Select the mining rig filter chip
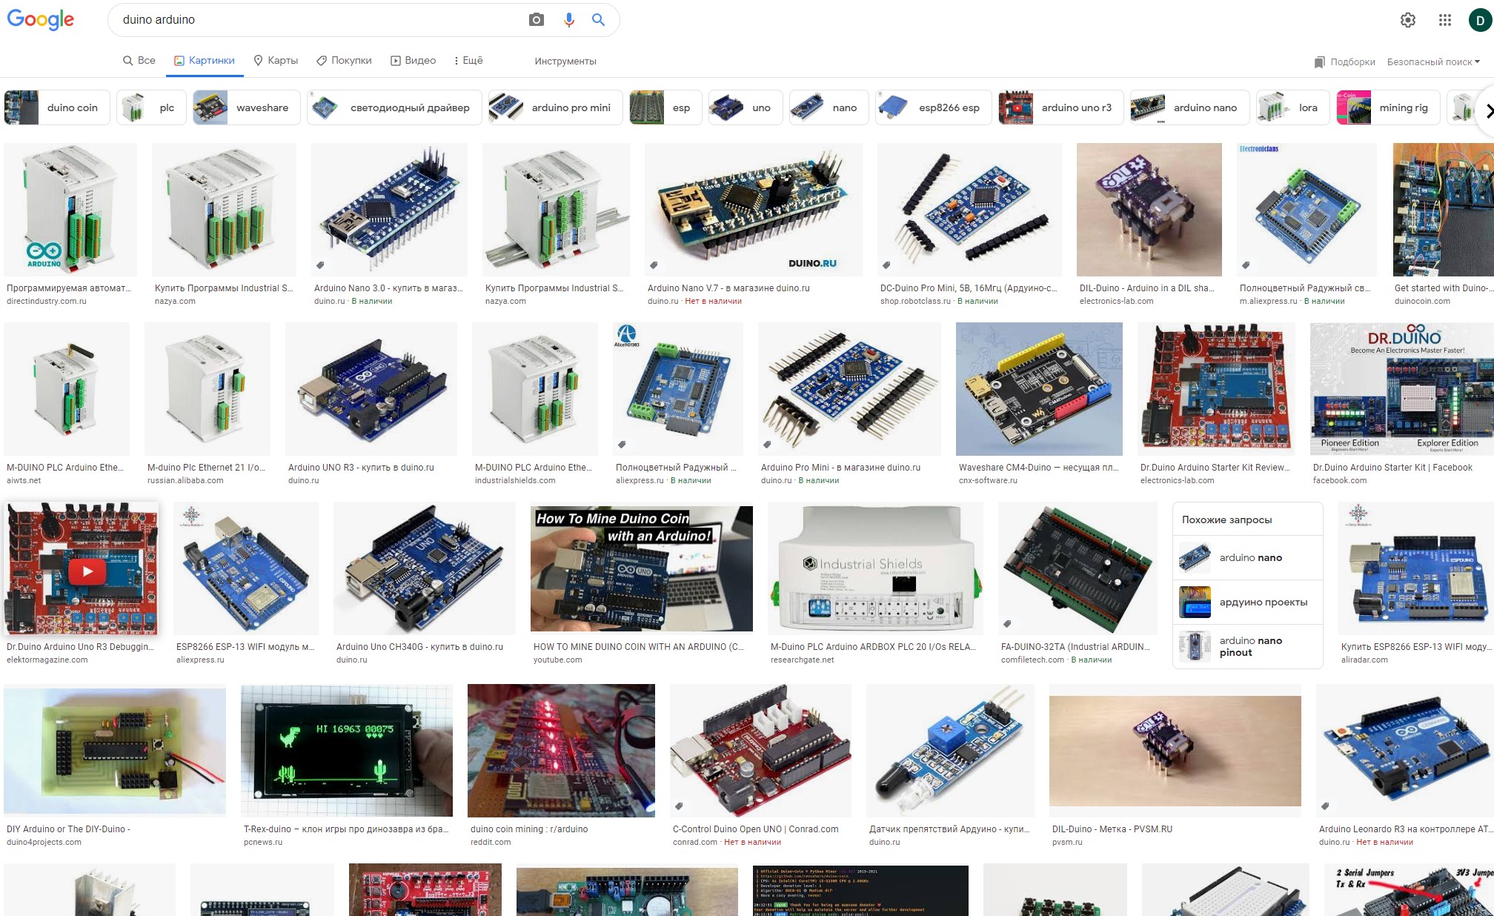1494x916 pixels. point(1388,107)
